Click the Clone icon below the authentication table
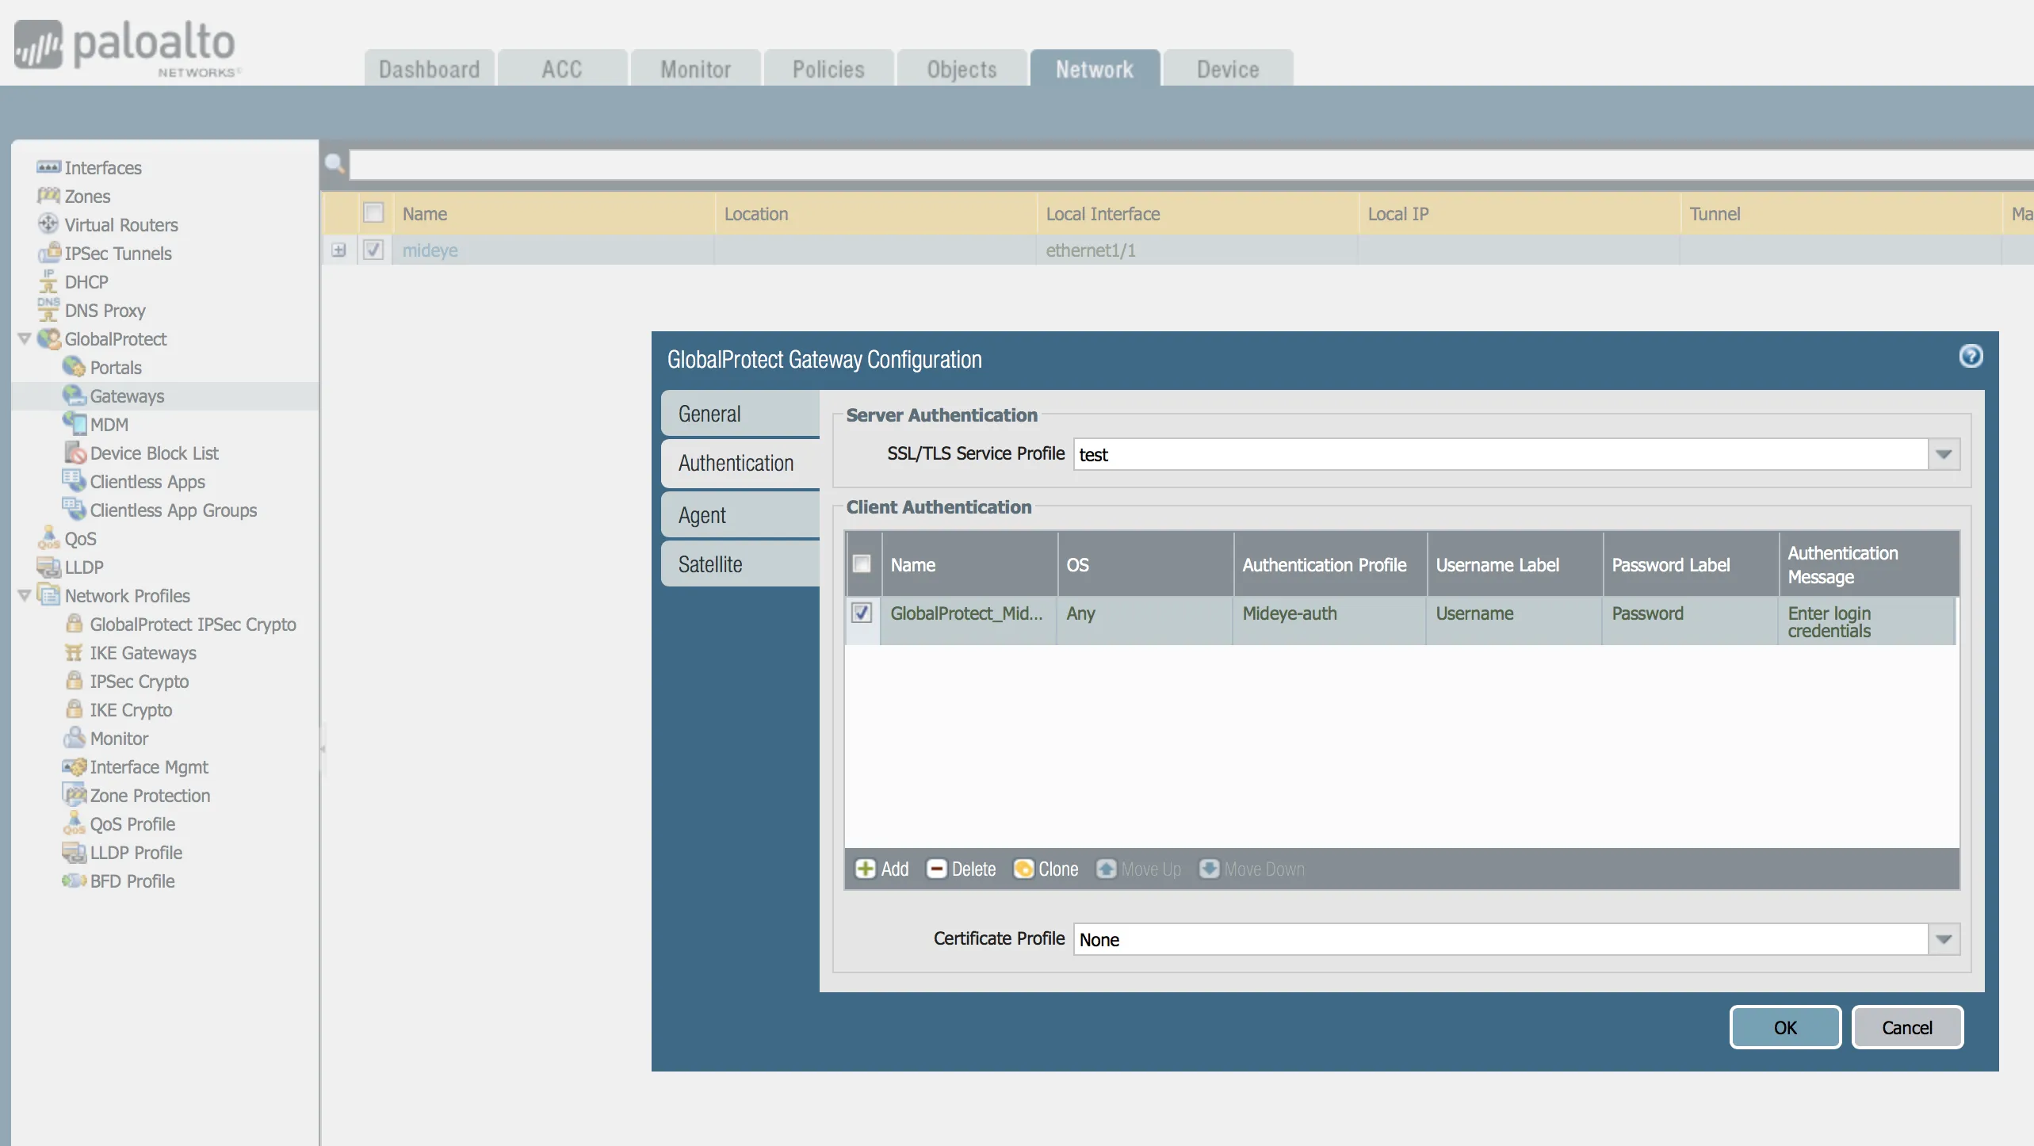Image resolution: width=2034 pixels, height=1146 pixels. [x=1023, y=869]
